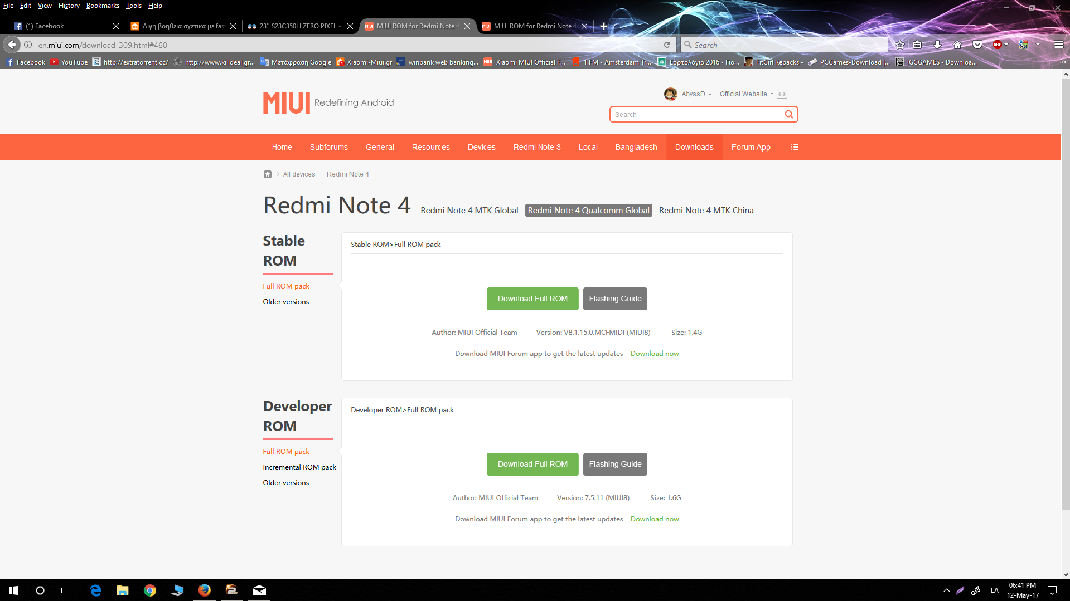Open the Mail app on taskbar
Screen dimensions: 1070x601
click(259, 590)
